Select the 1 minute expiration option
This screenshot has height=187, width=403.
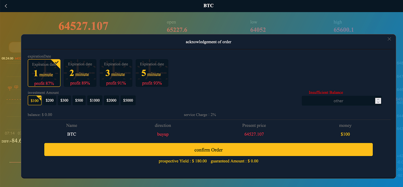pos(44,73)
